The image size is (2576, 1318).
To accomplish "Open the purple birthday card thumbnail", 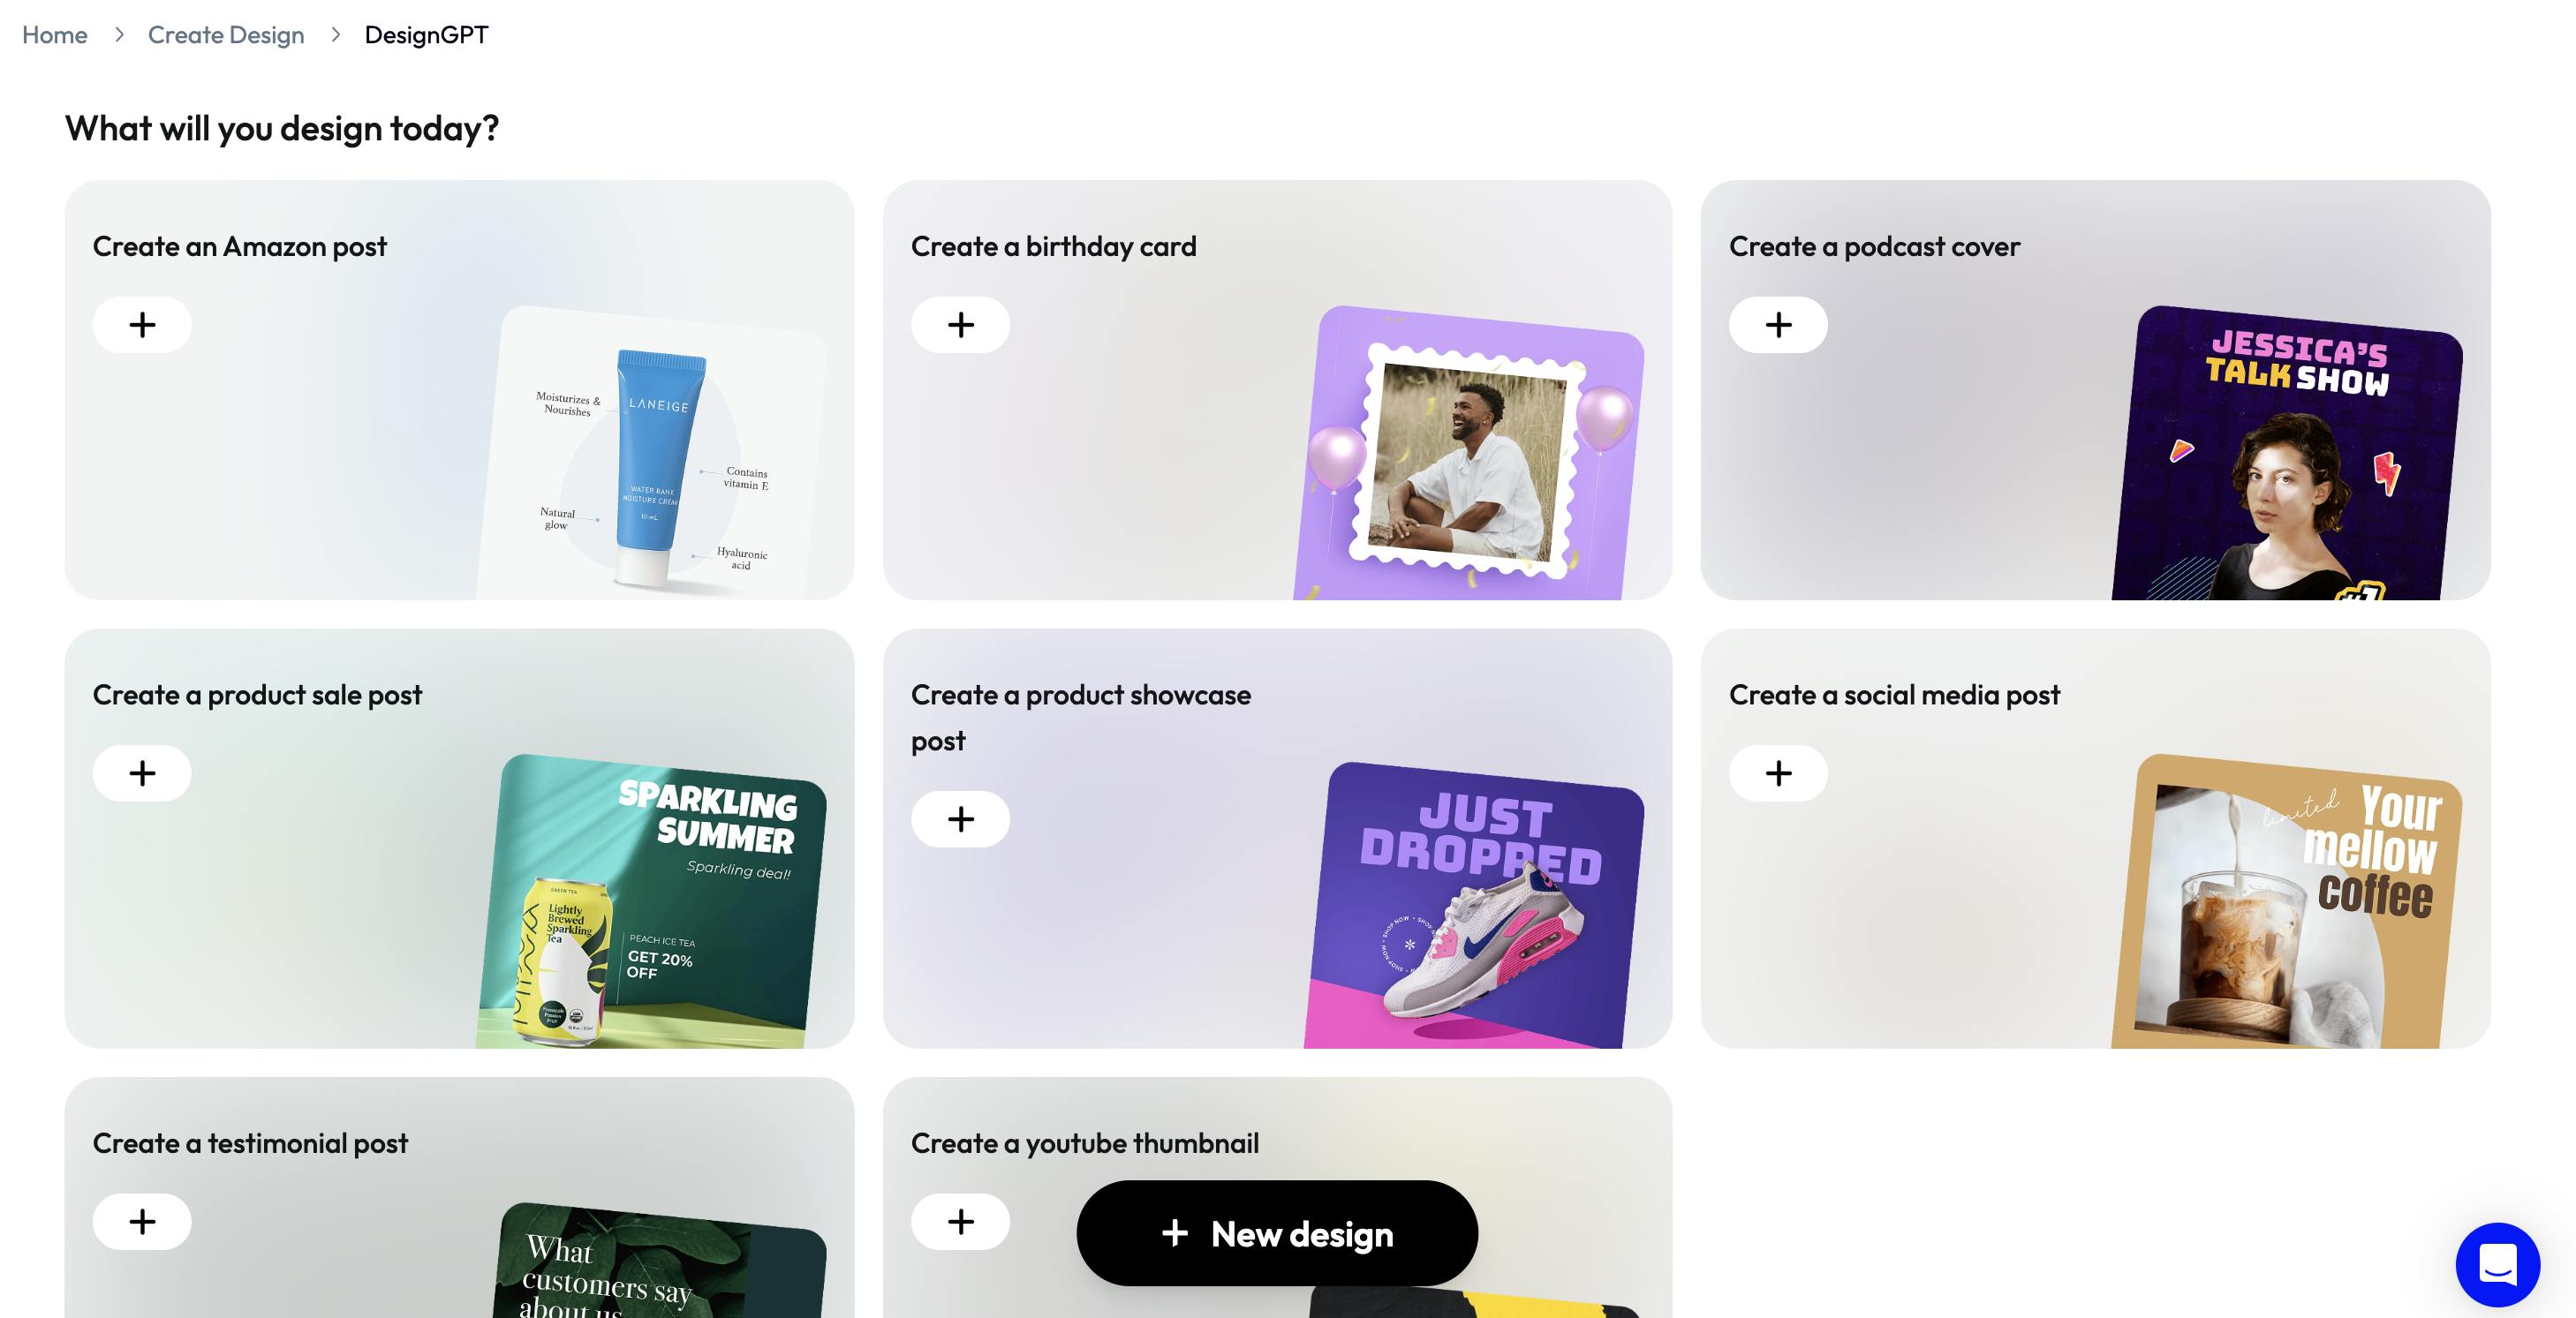I will 1469,453.
